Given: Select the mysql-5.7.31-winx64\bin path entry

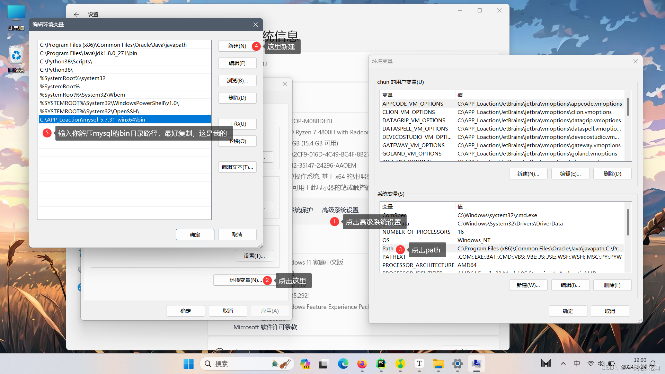Looking at the screenshot, I should point(125,119).
